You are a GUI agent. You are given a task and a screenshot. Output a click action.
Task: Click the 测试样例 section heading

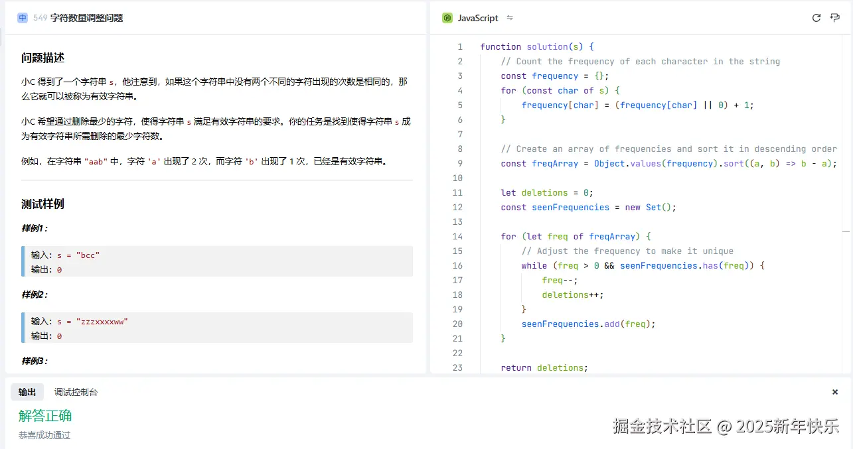coord(42,204)
